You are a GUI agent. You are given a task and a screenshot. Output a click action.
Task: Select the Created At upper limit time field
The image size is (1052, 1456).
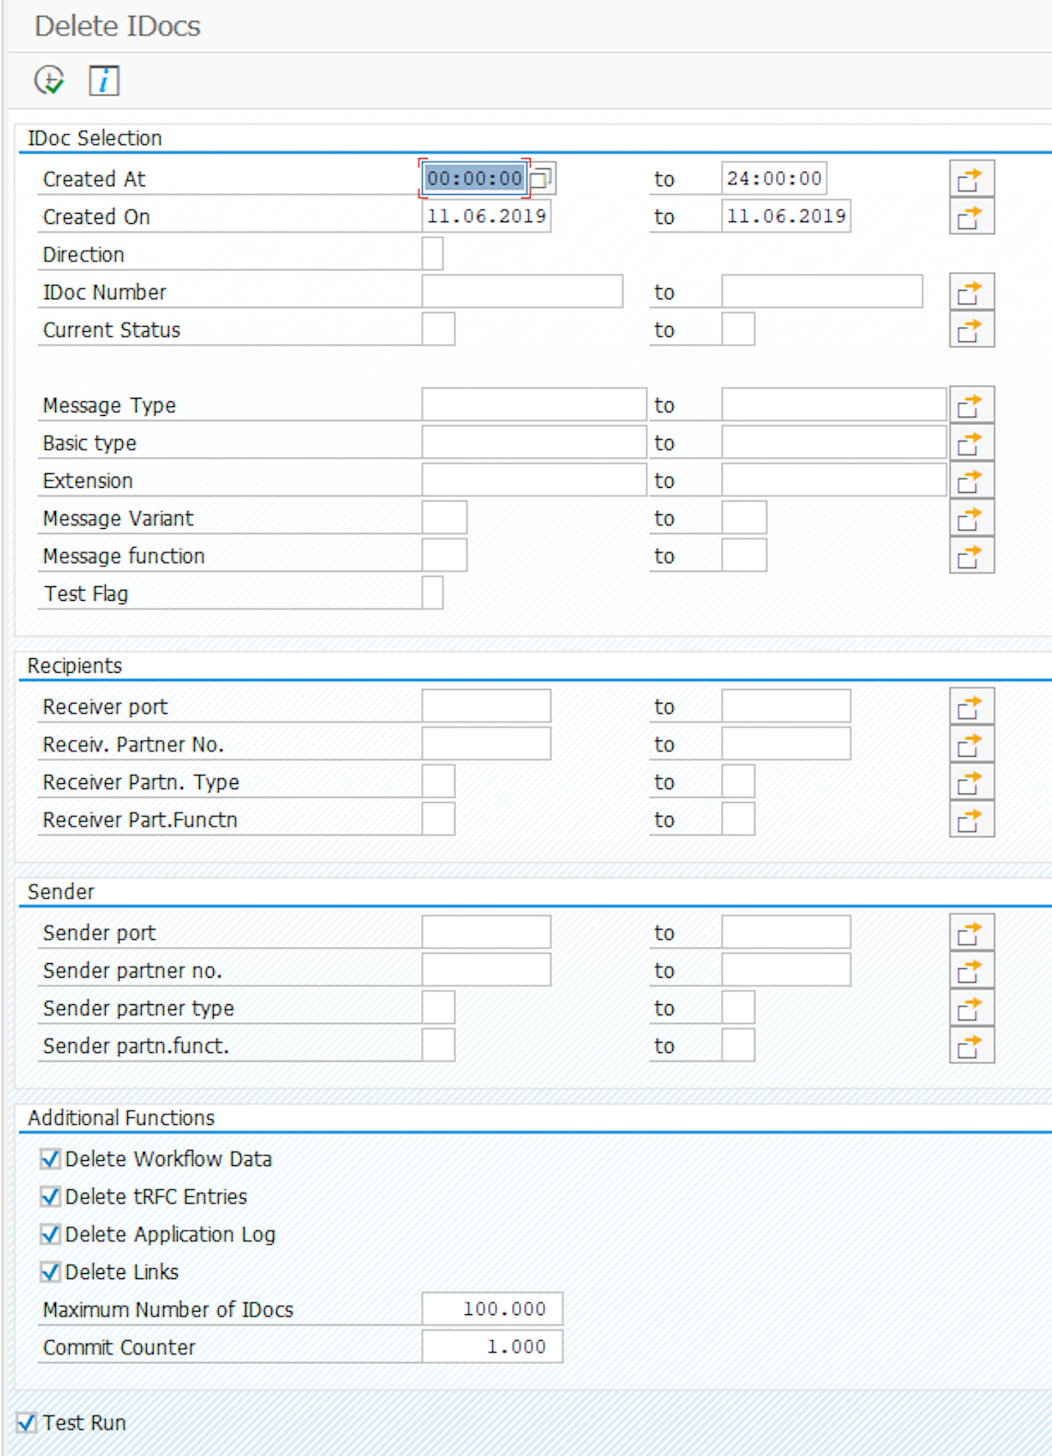point(773,178)
